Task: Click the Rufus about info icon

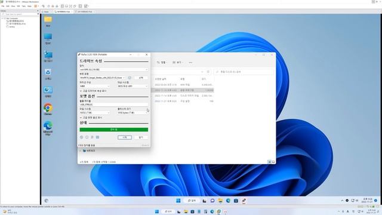Action: click(87, 137)
